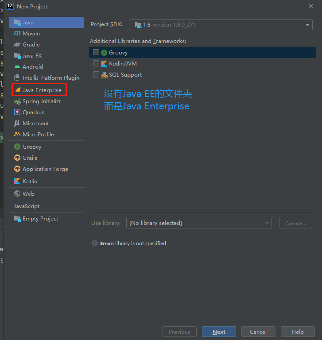Click the Kotlin/JVM row text
The image size is (322, 340).
[x=123, y=64]
